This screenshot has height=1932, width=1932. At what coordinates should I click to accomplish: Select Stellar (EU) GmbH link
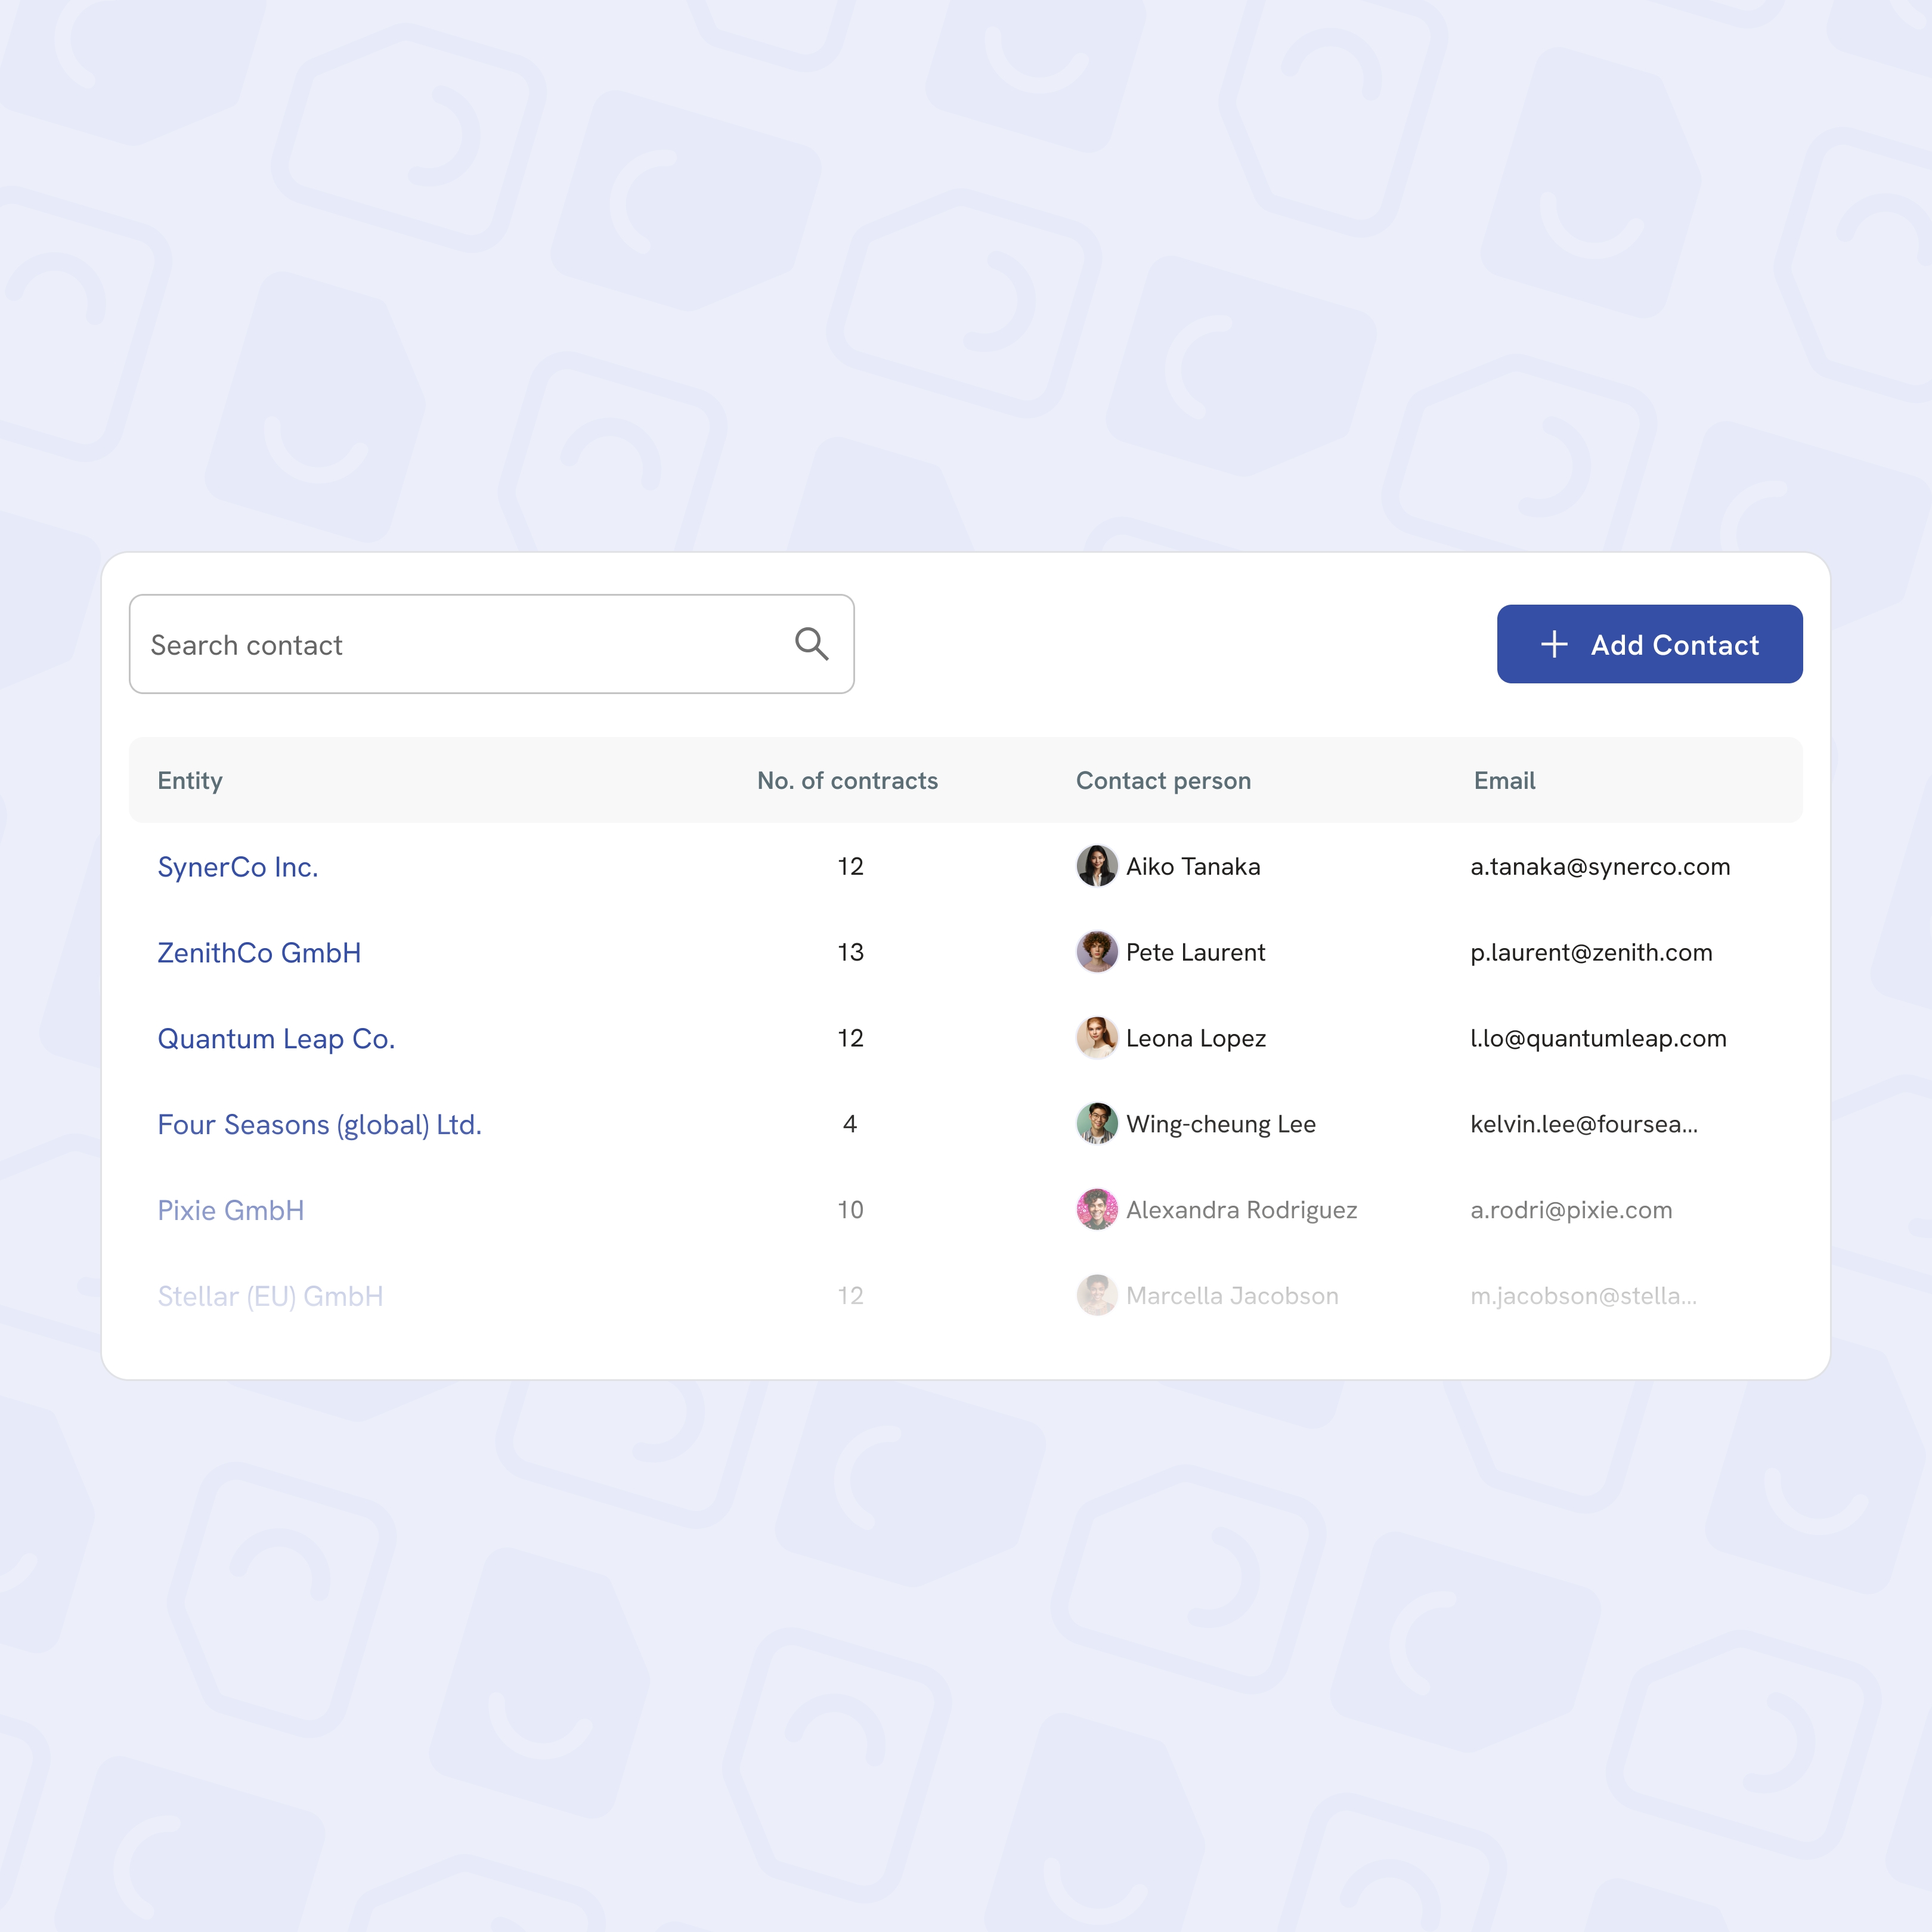(x=270, y=1296)
